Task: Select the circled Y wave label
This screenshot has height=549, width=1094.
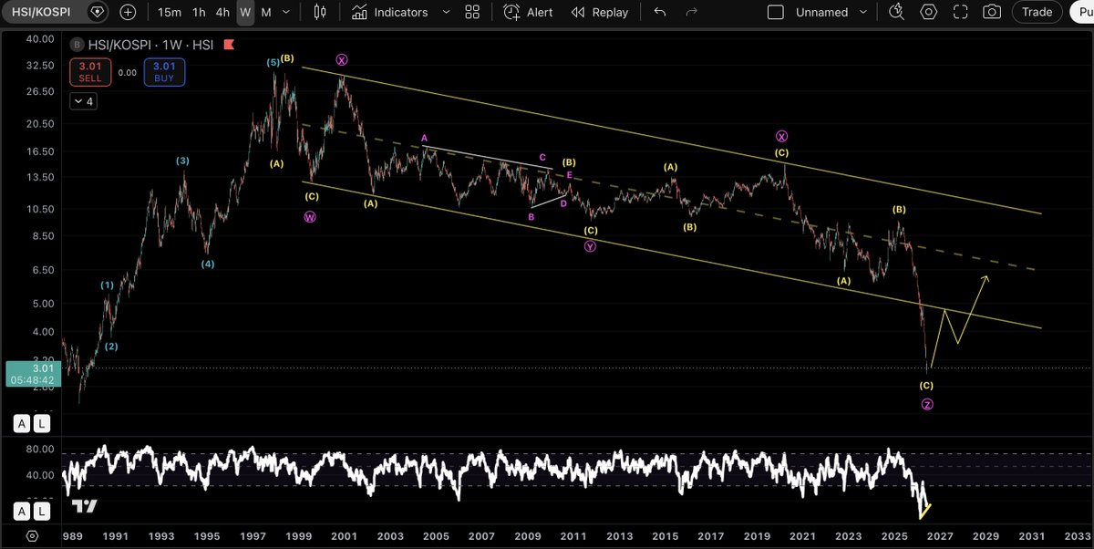Action: point(591,246)
